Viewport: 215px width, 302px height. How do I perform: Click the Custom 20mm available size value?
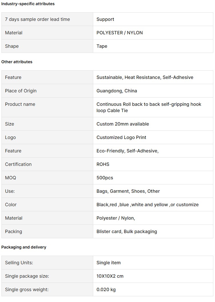123,124
